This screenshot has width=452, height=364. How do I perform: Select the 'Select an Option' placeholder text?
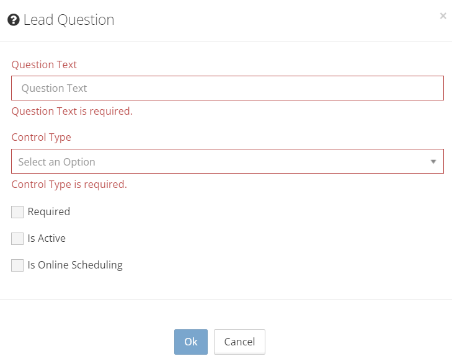pos(57,162)
